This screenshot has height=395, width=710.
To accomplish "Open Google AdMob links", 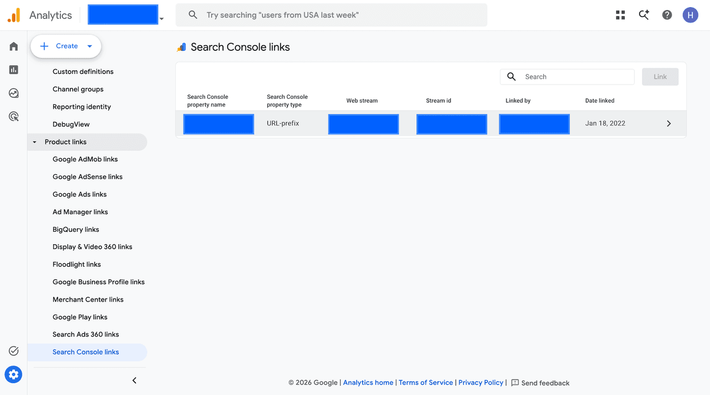I will pyautogui.click(x=85, y=159).
